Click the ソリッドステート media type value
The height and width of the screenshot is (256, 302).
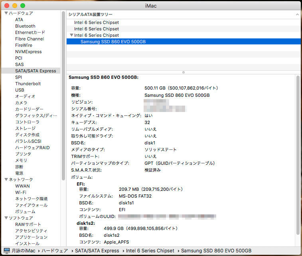tap(160, 150)
